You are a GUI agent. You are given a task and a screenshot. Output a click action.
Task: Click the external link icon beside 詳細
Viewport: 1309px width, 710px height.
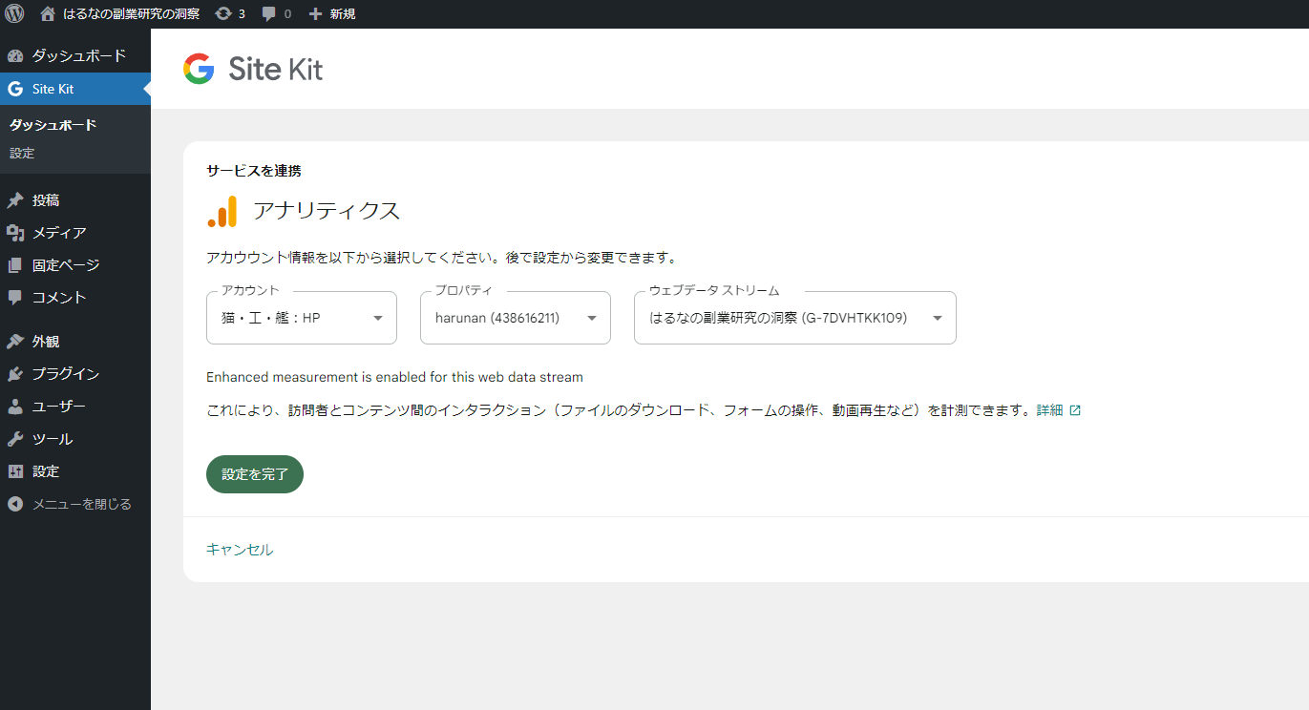click(1075, 410)
